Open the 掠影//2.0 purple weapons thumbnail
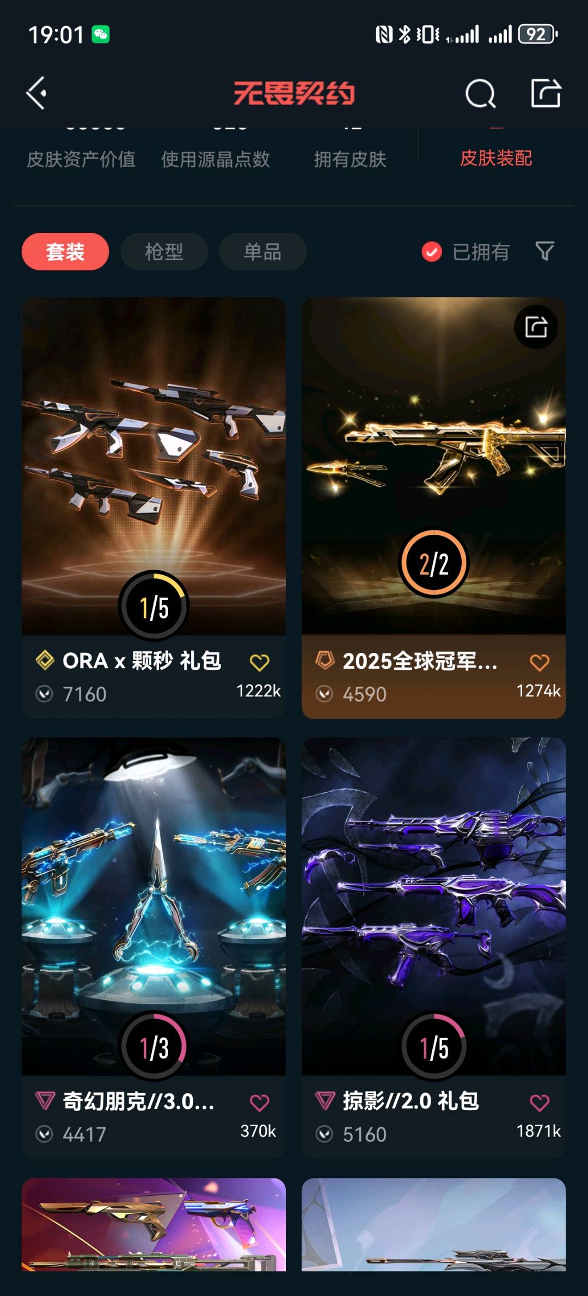Viewport: 588px width, 1296px height. (434, 906)
